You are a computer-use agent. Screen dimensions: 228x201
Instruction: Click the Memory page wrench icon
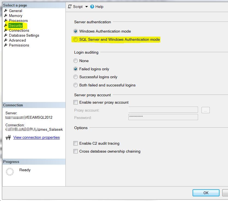[6, 16]
